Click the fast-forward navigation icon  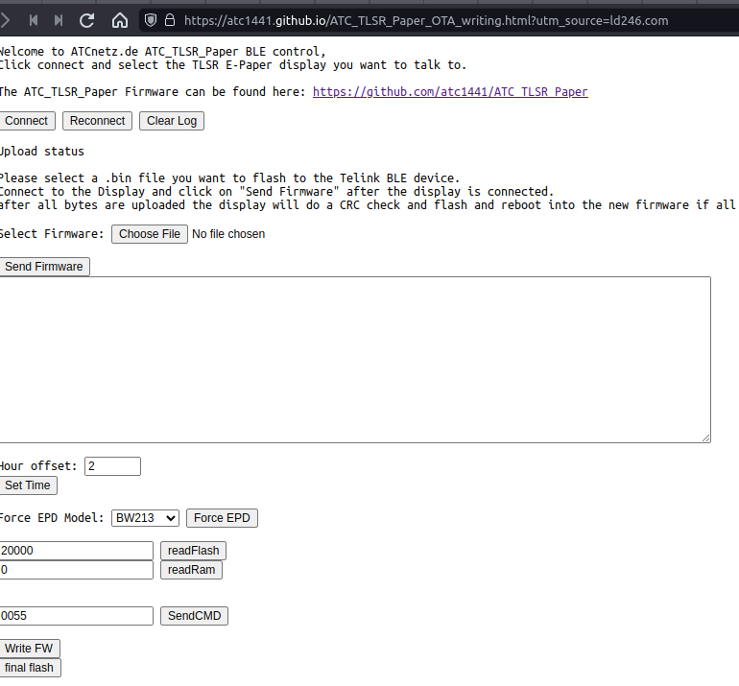(x=59, y=20)
